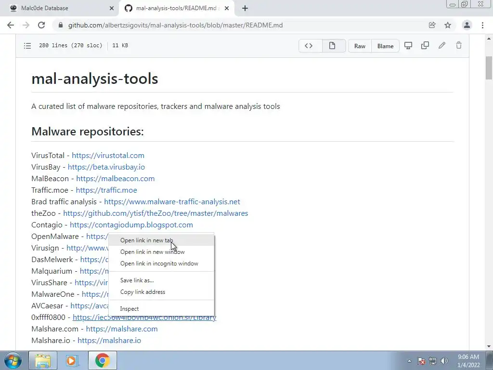Open Blame view
Image resolution: width=493 pixels, height=370 pixels.
tap(386, 46)
